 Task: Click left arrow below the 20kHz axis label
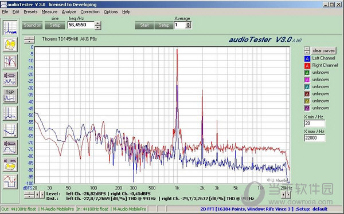click(284, 195)
